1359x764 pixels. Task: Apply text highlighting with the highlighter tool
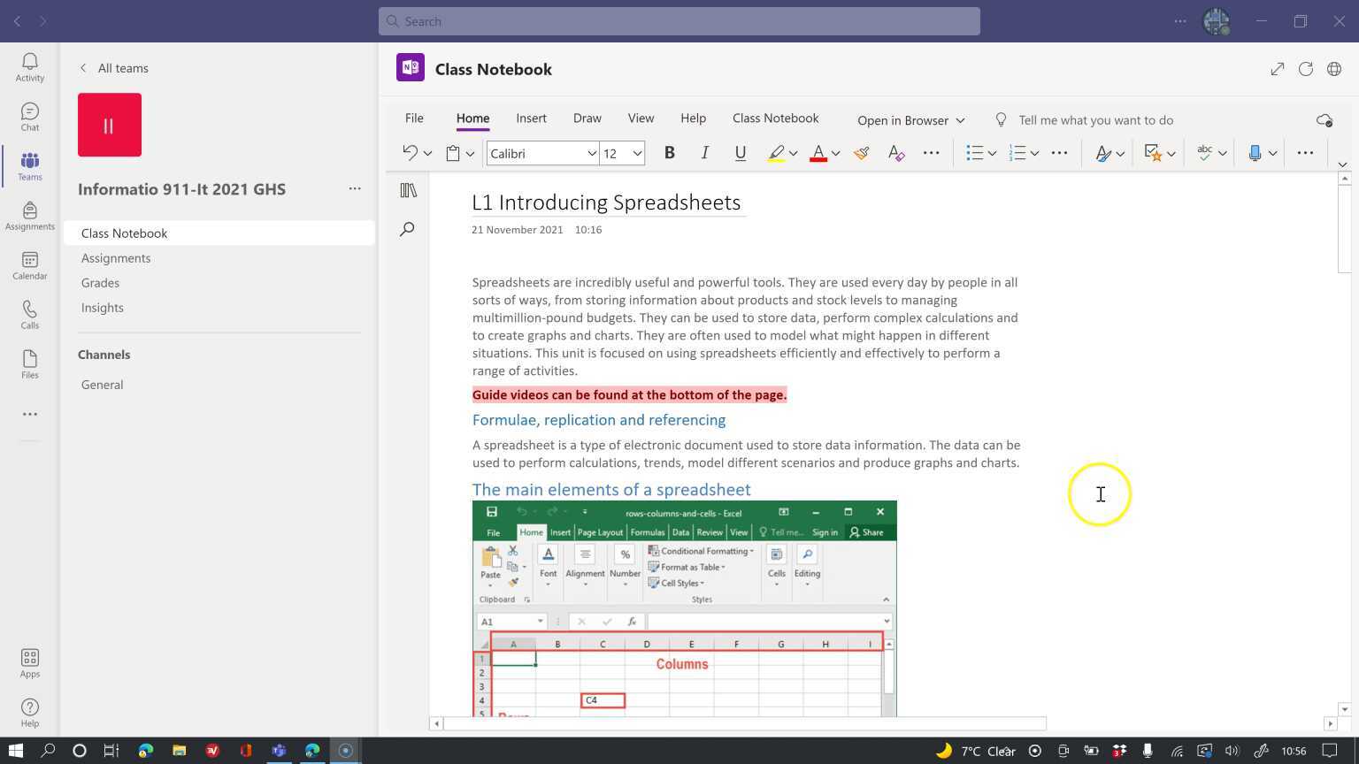[x=775, y=153]
